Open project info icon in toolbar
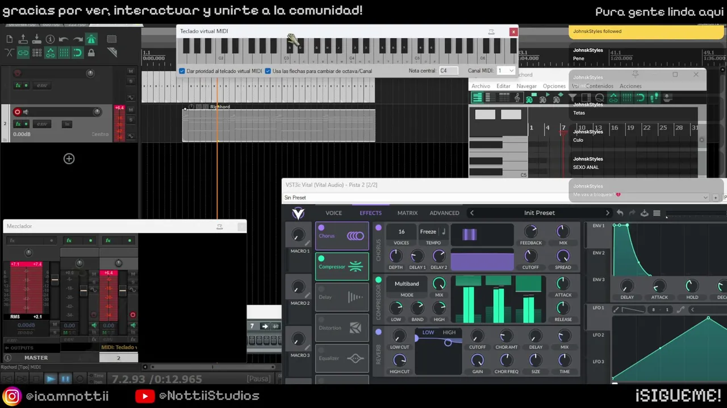 tap(50, 39)
